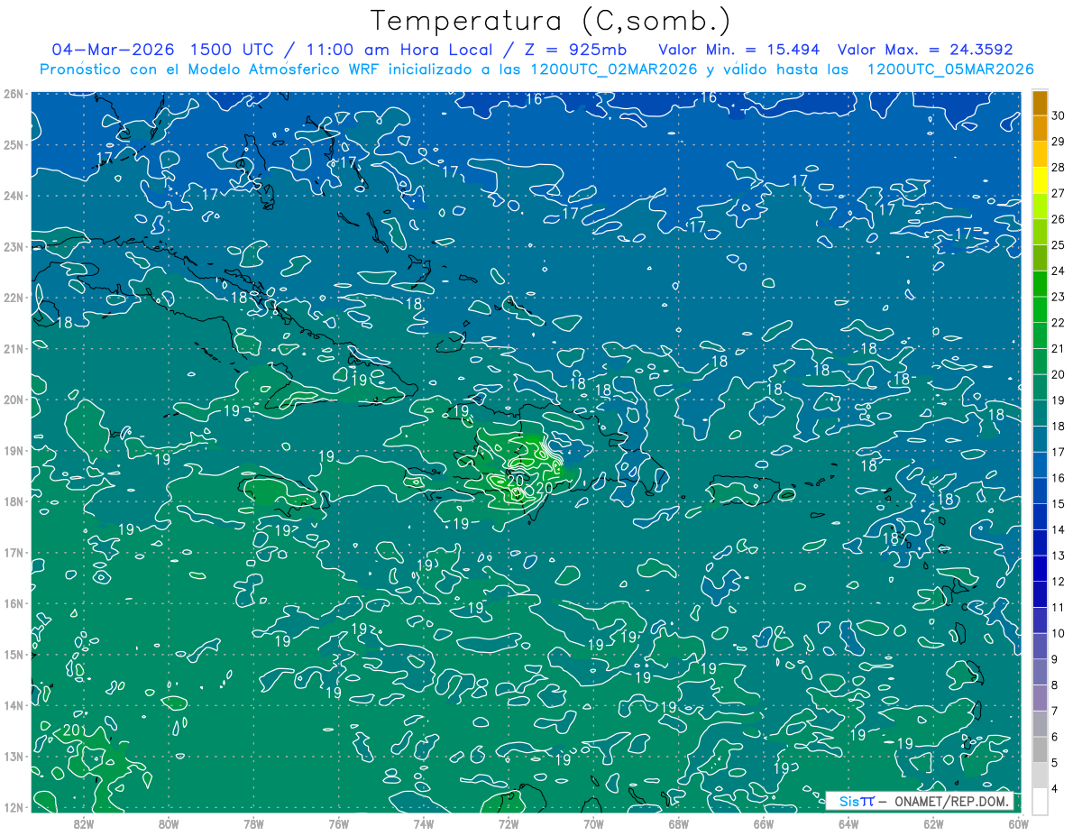Click the 72W longitude axis label
The image size is (1082, 836).
(509, 823)
